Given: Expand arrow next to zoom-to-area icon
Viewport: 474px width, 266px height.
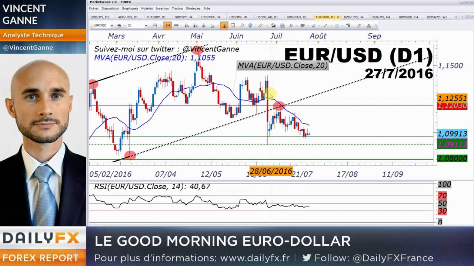Looking at the screenshot, I should coord(218,25).
